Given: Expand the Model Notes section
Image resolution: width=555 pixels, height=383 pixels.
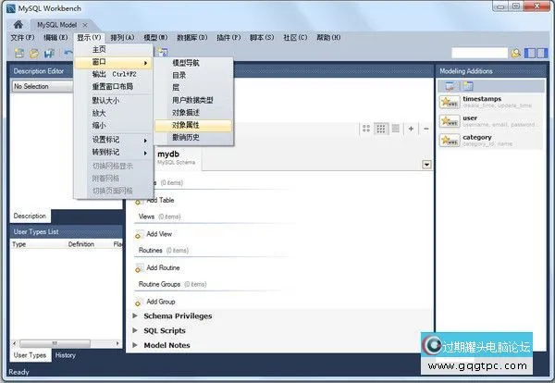Looking at the screenshot, I should (x=136, y=345).
